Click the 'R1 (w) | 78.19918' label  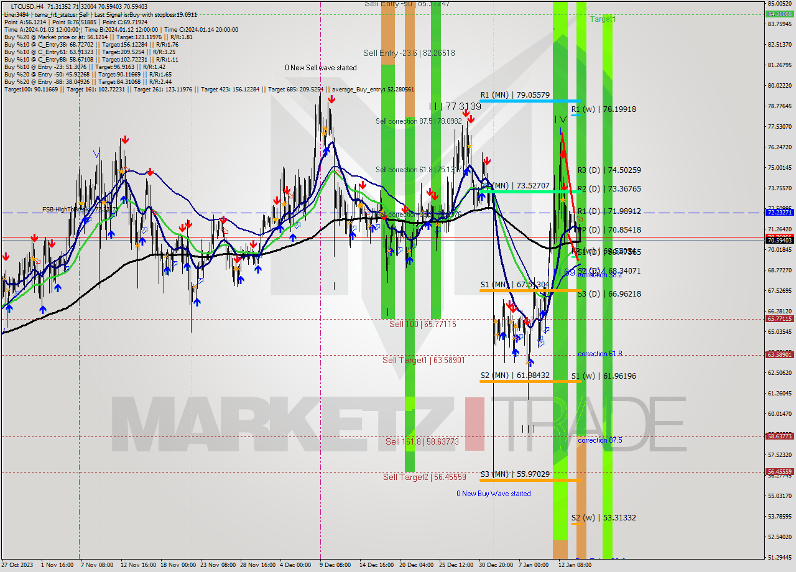[x=604, y=109]
